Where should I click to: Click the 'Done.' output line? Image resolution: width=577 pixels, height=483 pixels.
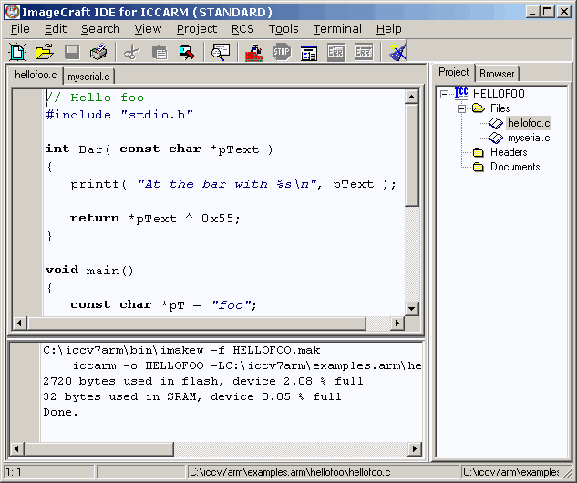click(61, 412)
